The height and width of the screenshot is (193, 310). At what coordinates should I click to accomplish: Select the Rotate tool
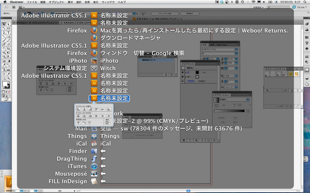pos(4,49)
